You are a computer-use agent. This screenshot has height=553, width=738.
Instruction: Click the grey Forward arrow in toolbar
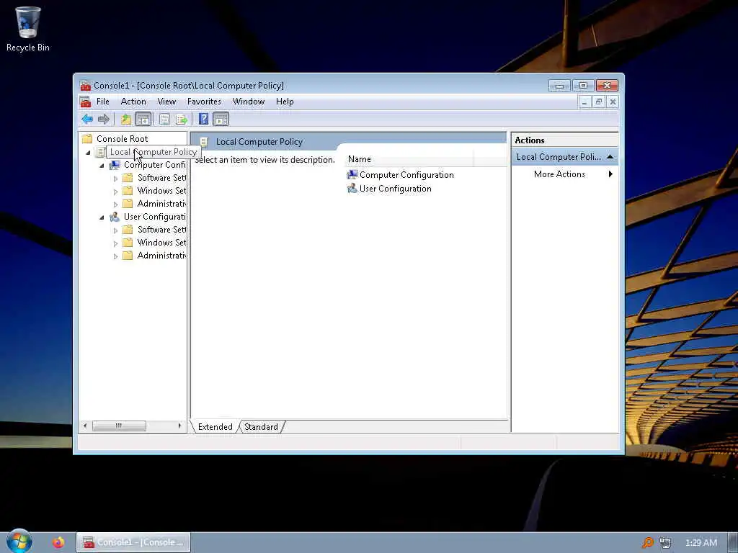coord(104,120)
